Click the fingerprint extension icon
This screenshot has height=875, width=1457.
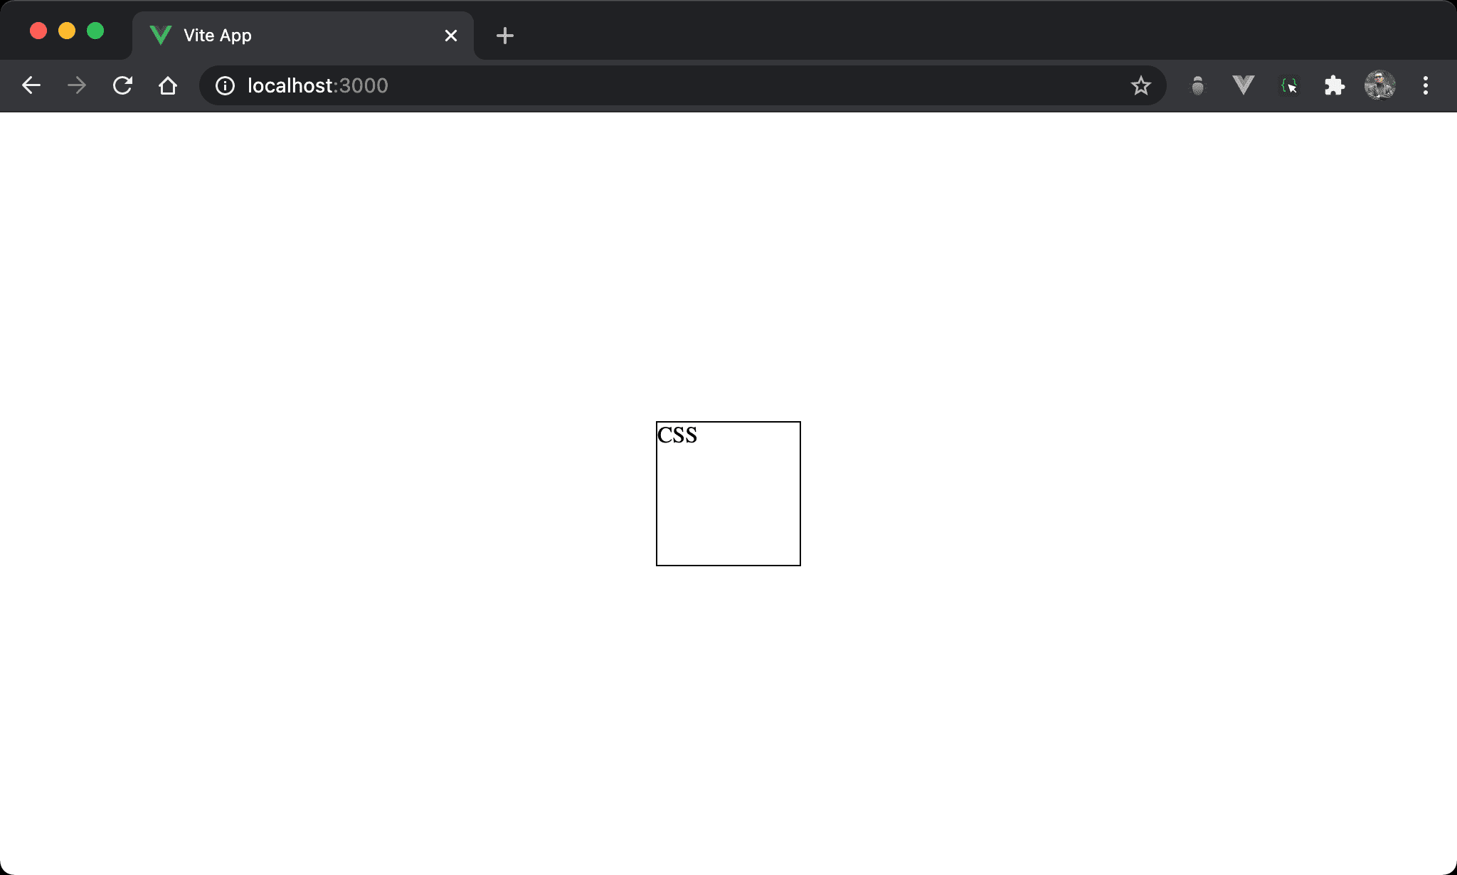pos(1197,85)
